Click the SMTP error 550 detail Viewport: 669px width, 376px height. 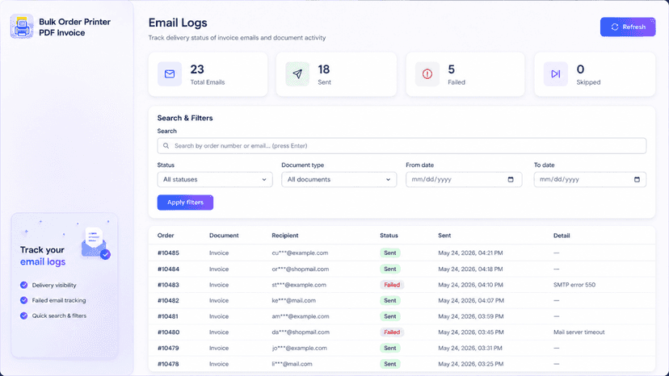pos(574,285)
